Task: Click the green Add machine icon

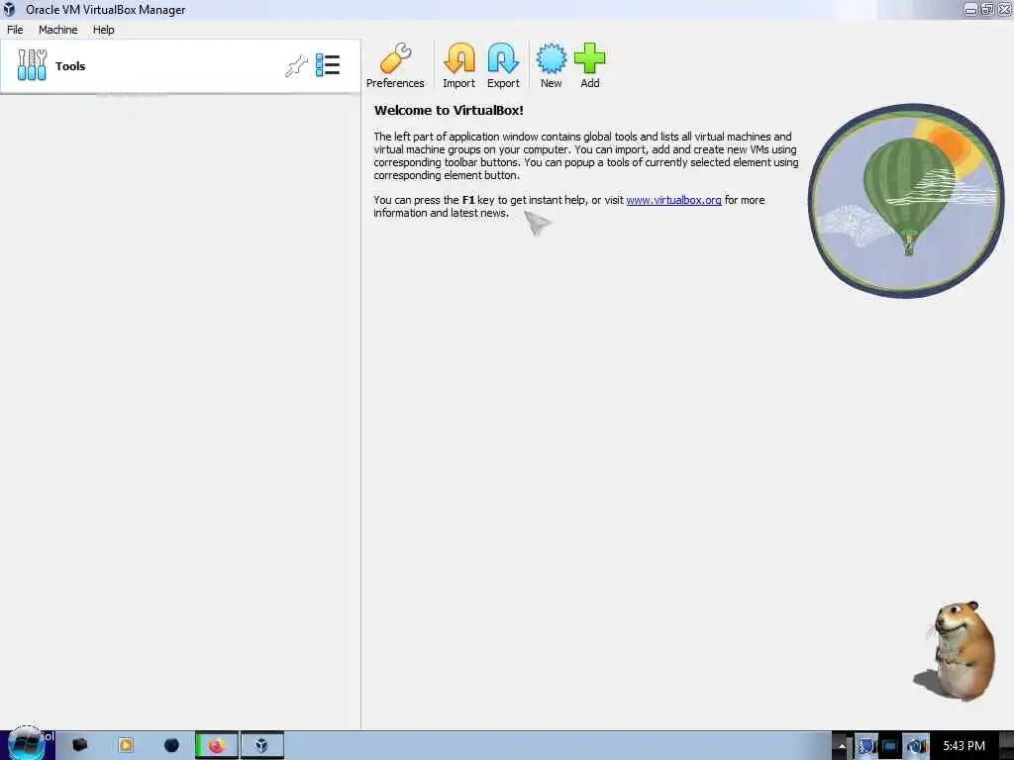Action: [x=590, y=66]
